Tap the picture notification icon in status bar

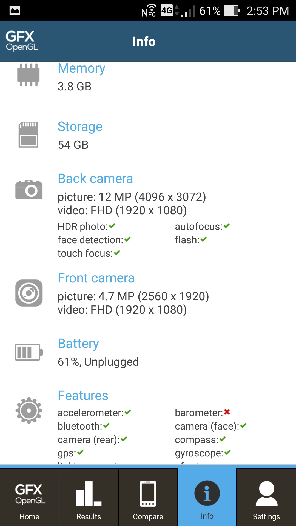coord(15,10)
